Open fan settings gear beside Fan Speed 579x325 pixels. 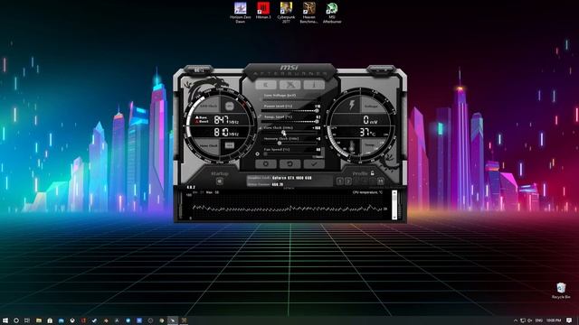257,153
